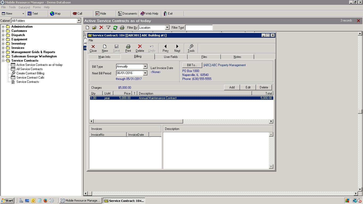Go to previous contract with Prev
Viewport: 363px width, 204px height.
[x=166, y=48]
